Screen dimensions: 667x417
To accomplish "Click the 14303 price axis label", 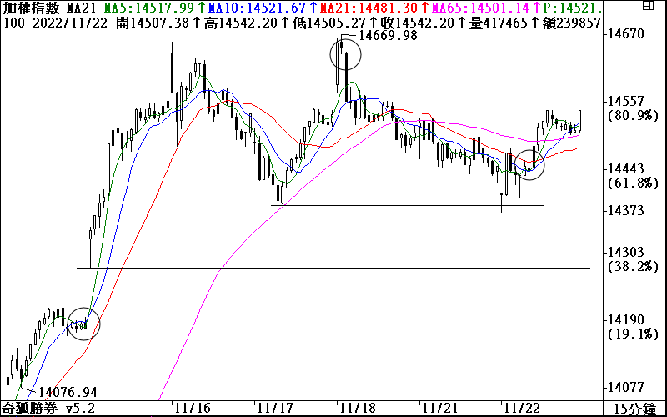I will coord(624,253).
